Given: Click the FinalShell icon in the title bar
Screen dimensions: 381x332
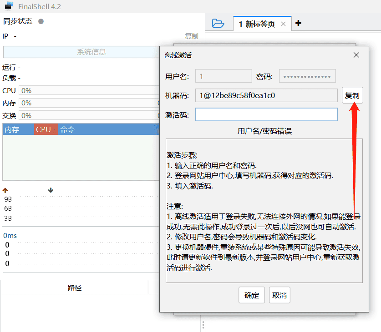Looking at the screenshot, I should click(9, 6).
